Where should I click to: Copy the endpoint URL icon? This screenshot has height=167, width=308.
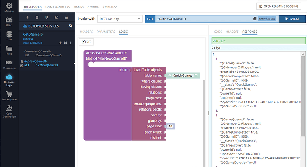254,19
